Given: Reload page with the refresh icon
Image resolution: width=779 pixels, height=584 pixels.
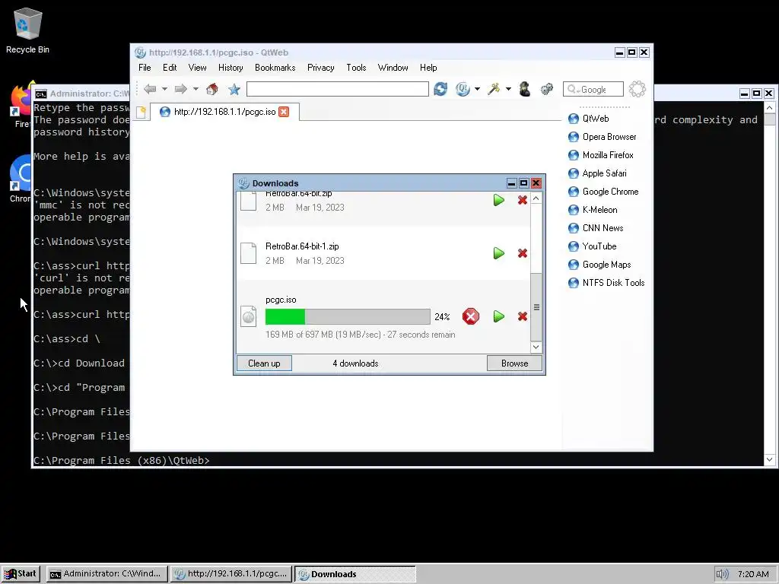Looking at the screenshot, I should click(440, 89).
